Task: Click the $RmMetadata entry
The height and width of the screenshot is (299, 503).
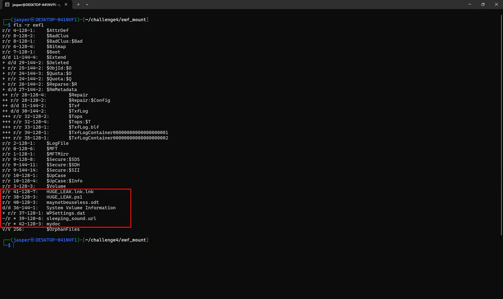Action: point(62,90)
